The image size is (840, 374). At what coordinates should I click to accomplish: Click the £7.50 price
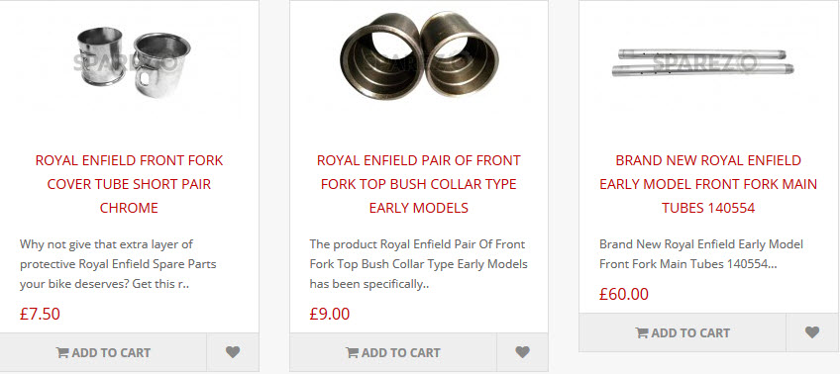pos(41,314)
